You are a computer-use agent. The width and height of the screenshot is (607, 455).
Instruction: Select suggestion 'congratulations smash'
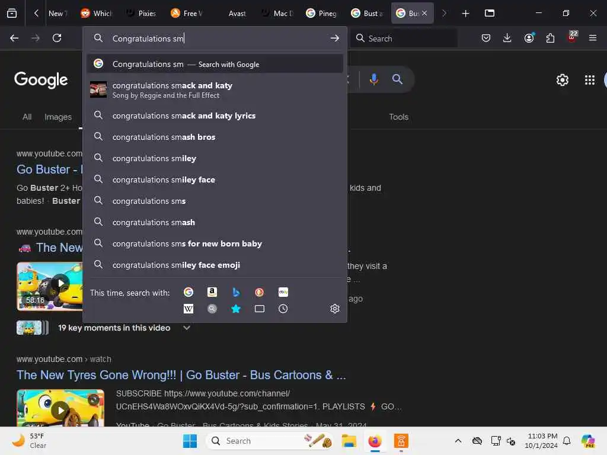[215, 222]
